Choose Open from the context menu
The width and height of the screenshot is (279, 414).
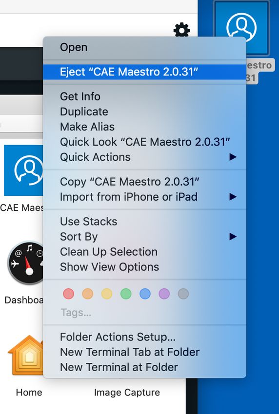tap(144, 48)
